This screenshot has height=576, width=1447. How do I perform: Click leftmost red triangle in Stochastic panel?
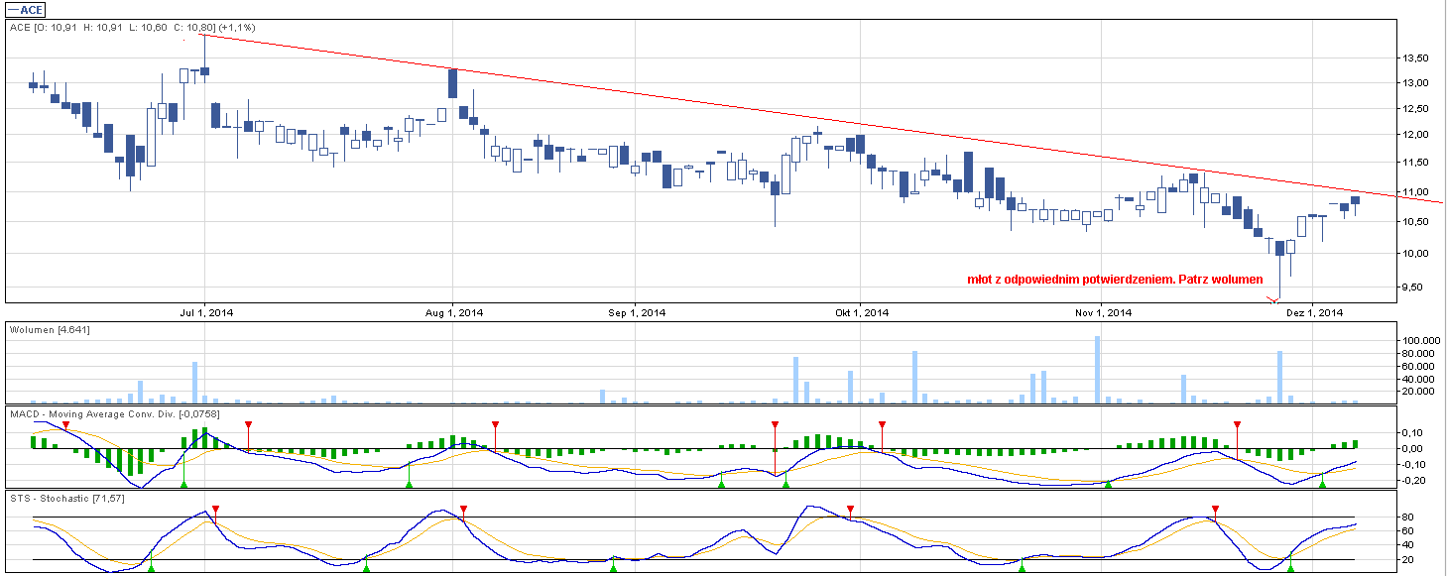pyautogui.click(x=216, y=510)
